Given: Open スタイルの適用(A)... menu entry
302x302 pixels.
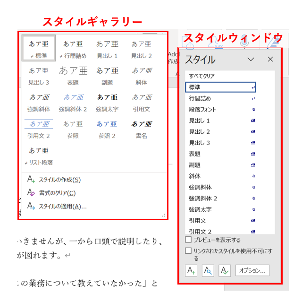Looking at the screenshot, I should (63, 207).
